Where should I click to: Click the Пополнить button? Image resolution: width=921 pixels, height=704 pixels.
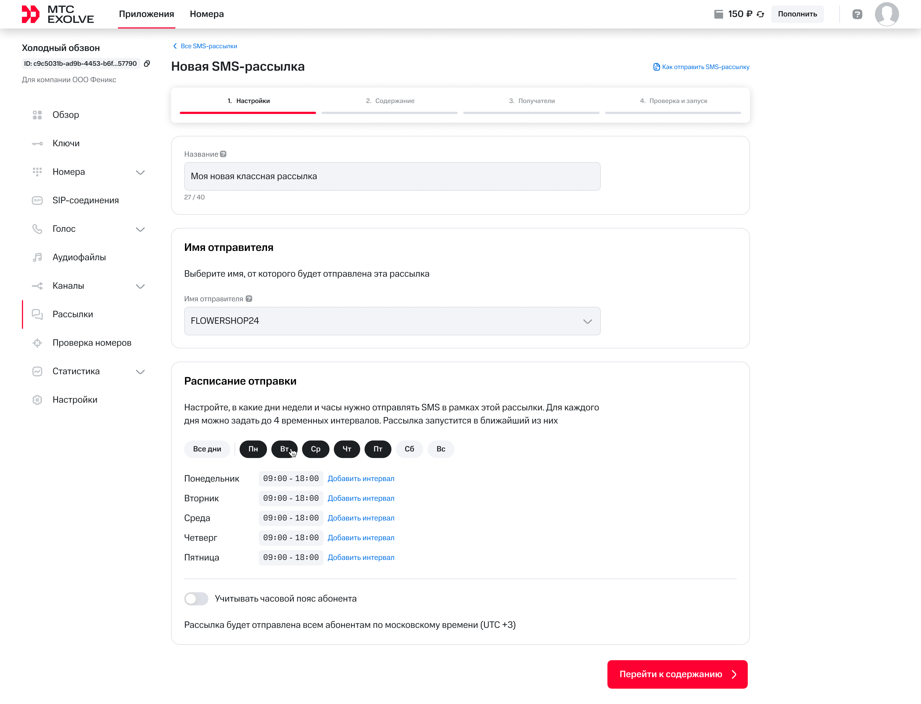(x=797, y=14)
